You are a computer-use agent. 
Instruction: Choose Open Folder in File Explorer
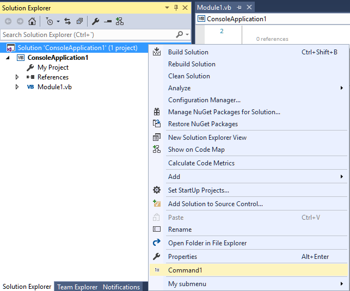pyautogui.click(x=248, y=243)
